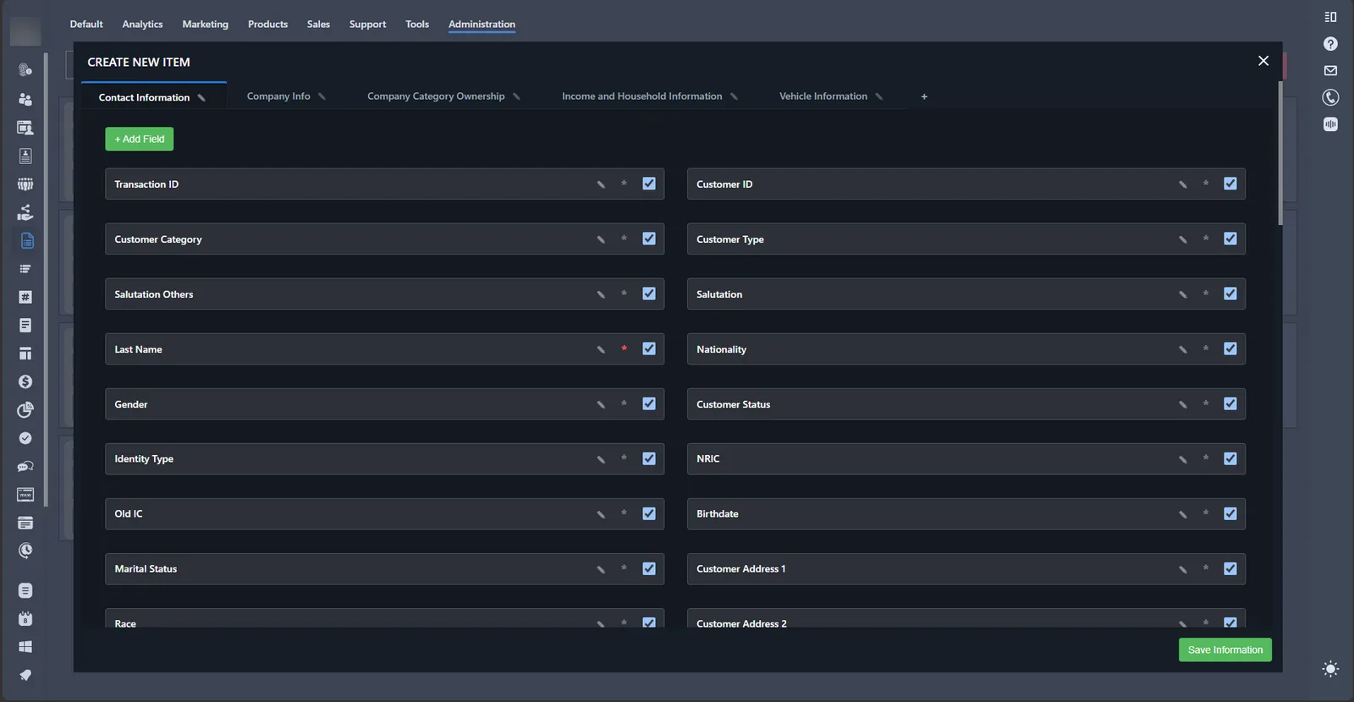Image resolution: width=1354 pixels, height=702 pixels.
Task: Select the Old IC field row
Action: coord(384,514)
